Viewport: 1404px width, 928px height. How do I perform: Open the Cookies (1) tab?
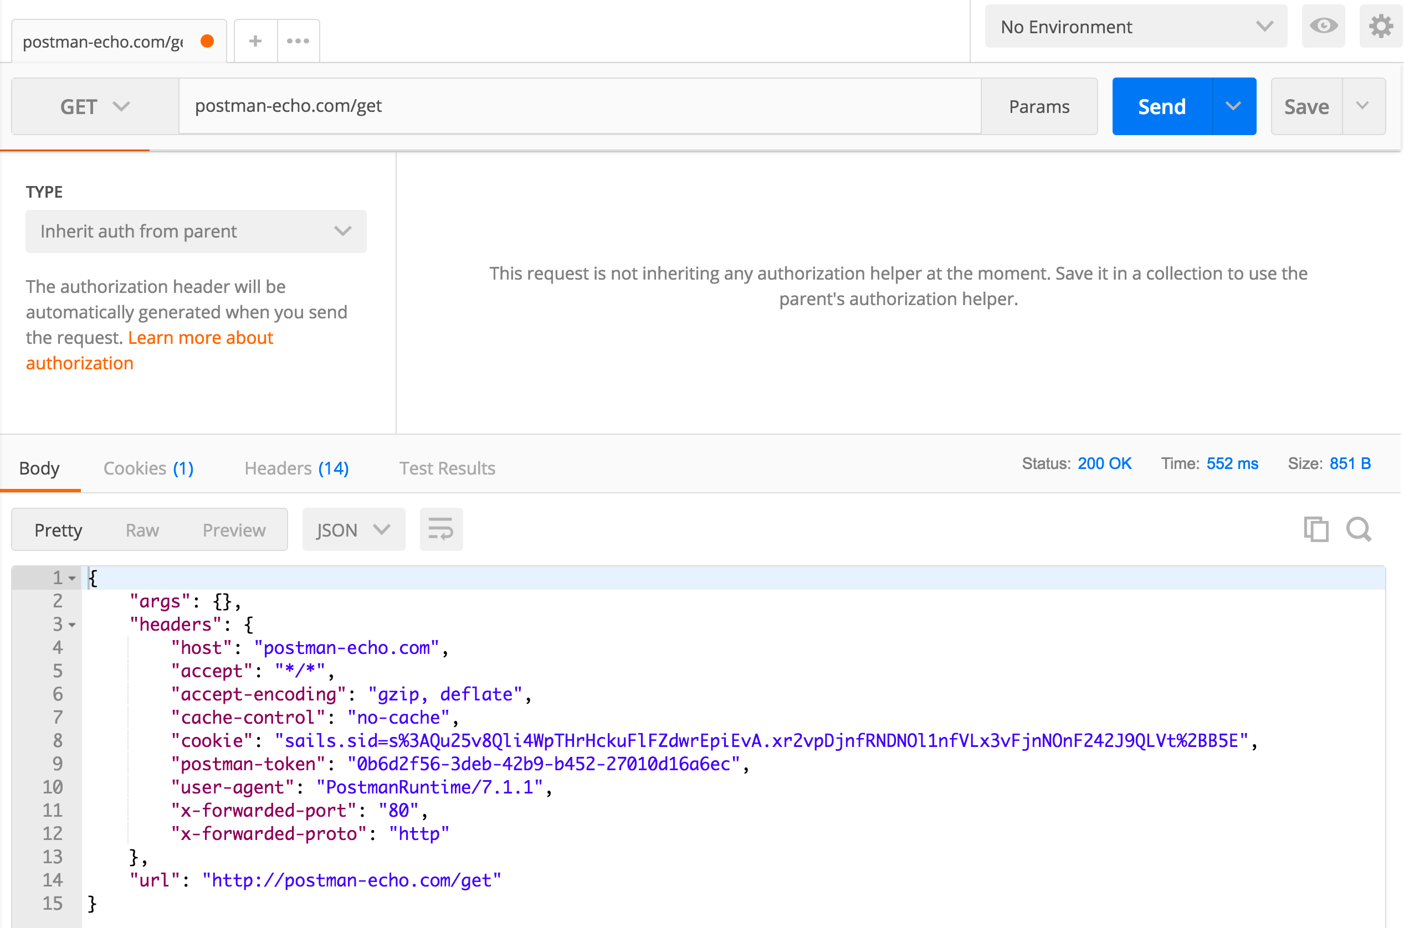[x=148, y=468]
